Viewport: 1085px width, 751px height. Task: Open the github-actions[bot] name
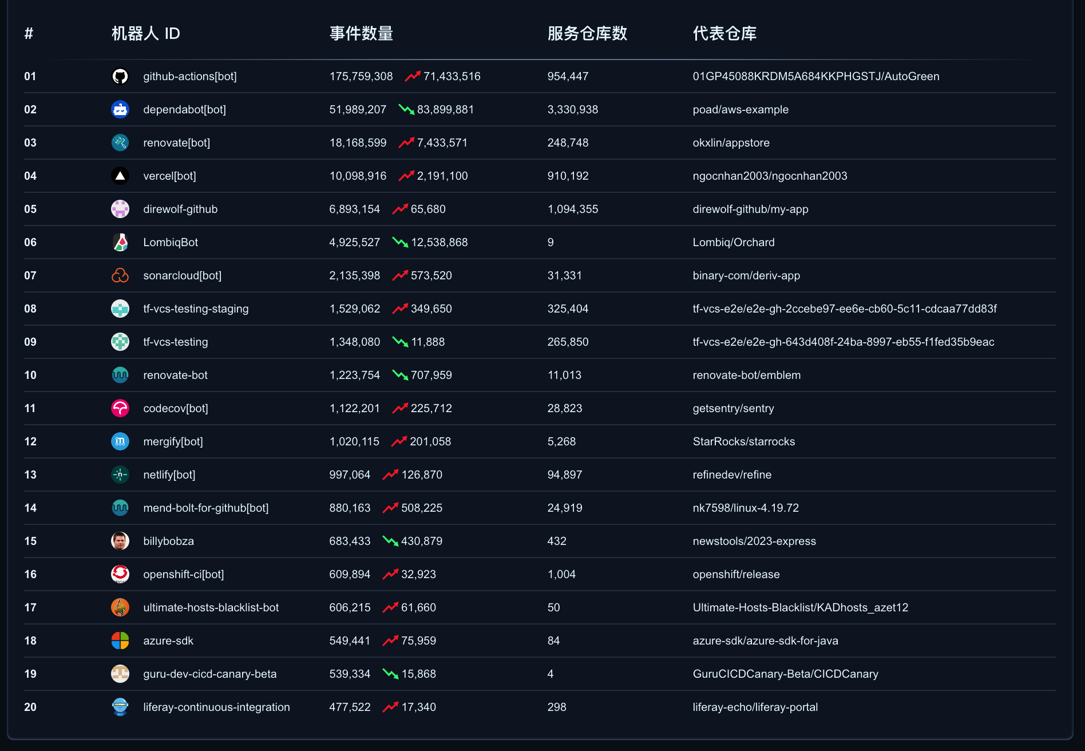pyautogui.click(x=190, y=76)
